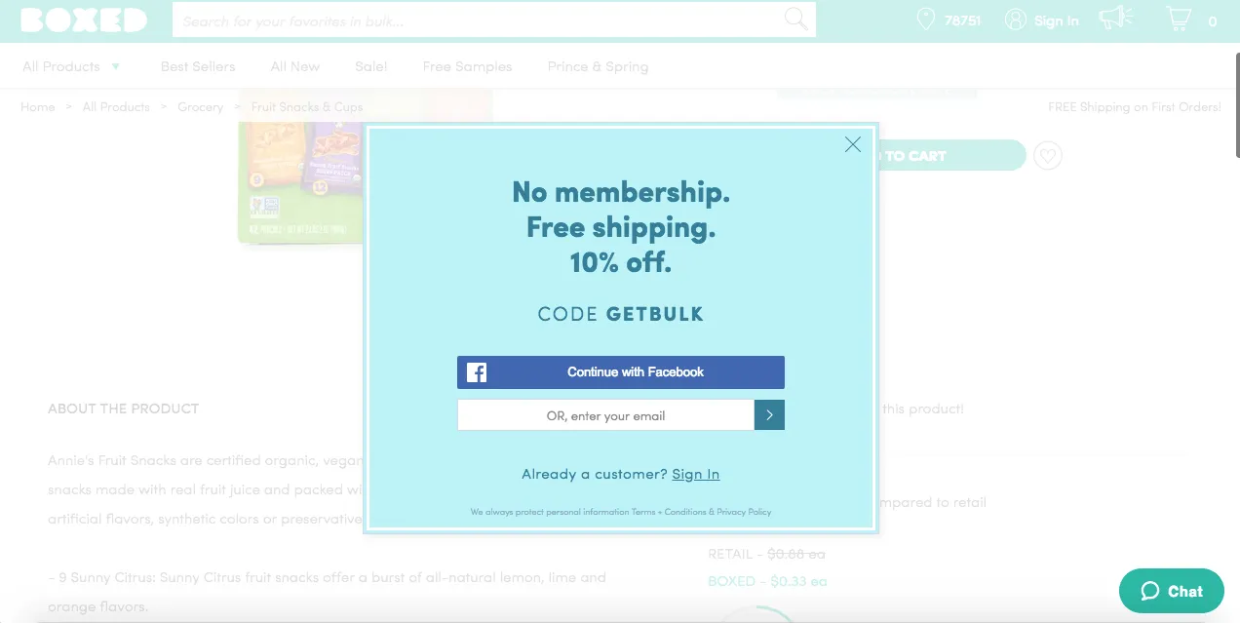Close the promo popup with X icon
The width and height of the screenshot is (1240, 623).
coord(853,144)
